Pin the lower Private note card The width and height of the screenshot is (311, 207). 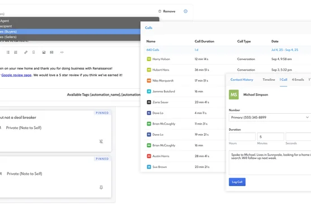(x=101, y=187)
